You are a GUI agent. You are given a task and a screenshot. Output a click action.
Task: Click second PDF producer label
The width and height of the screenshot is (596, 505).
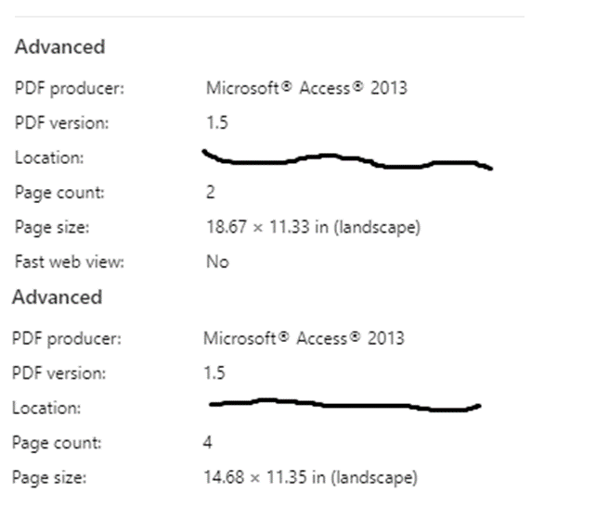(x=67, y=339)
